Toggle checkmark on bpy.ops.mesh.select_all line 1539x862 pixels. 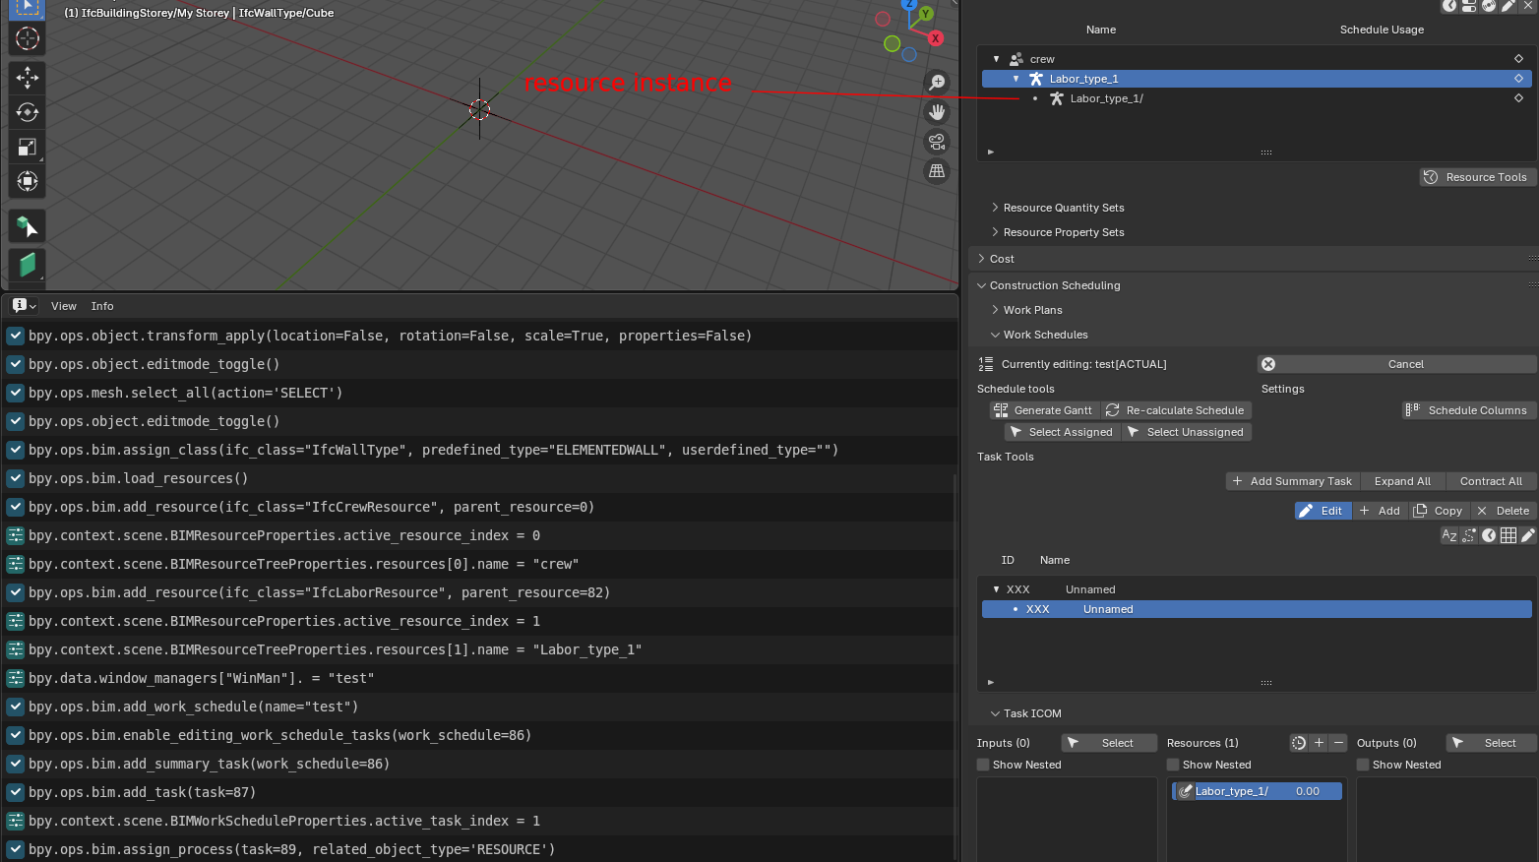tap(16, 393)
